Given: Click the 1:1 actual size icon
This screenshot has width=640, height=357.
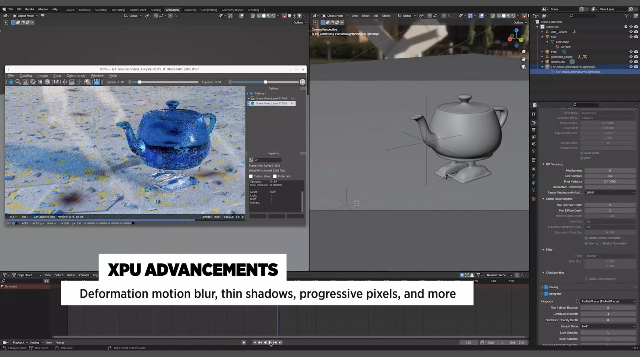Looking at the screenshot, I should tap(56, 82).
